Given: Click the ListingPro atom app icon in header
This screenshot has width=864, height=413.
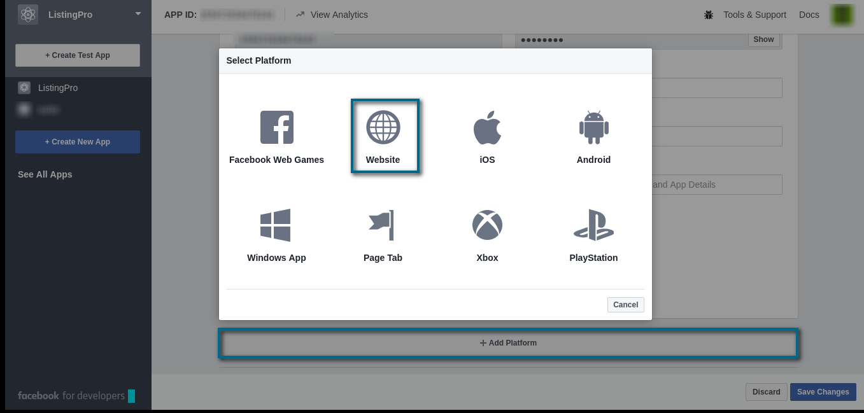Looking at the screenshot, I should point(28,15).
